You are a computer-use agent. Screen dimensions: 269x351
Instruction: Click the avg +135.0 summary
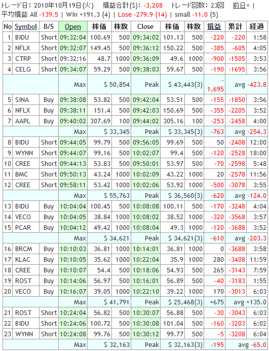pyautogui.click(x=250, y=302)
